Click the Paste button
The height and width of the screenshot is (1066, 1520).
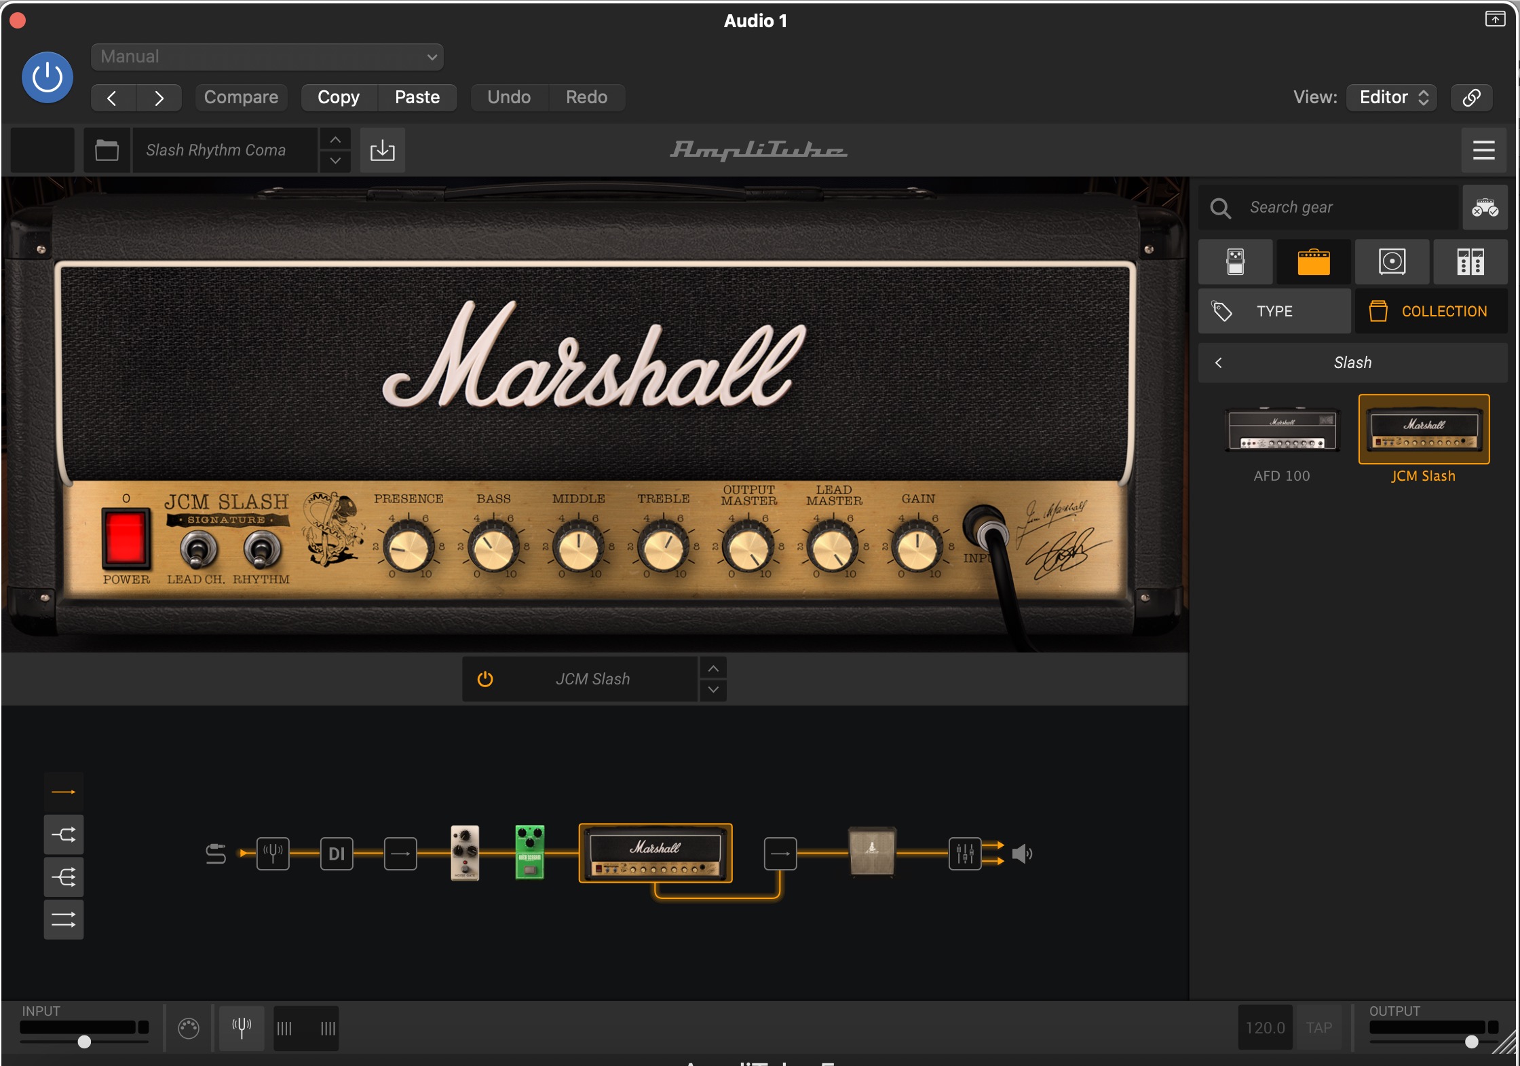pyautogui.click(x=417, y=98)
